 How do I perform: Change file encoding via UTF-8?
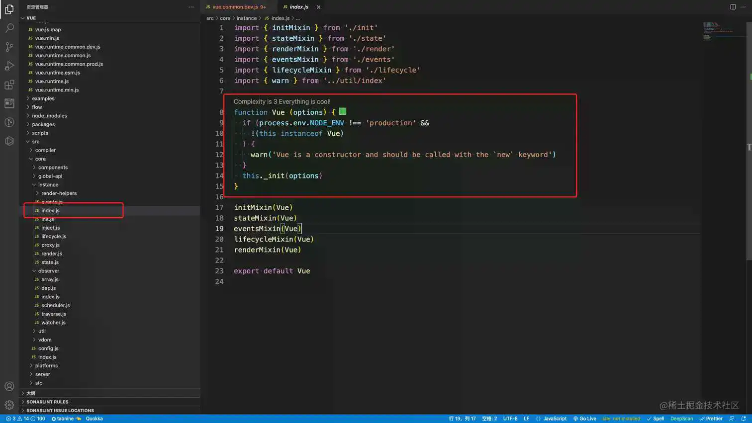(x=510, y=419)
